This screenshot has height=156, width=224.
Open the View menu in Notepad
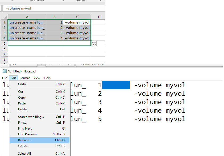coord(37,78)
